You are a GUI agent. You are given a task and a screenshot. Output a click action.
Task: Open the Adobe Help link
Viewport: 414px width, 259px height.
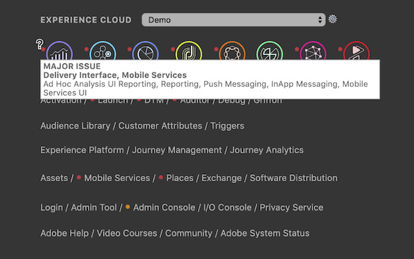tap(65, 233)
